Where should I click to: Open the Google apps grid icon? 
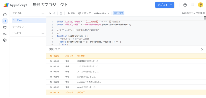point(193,5)
